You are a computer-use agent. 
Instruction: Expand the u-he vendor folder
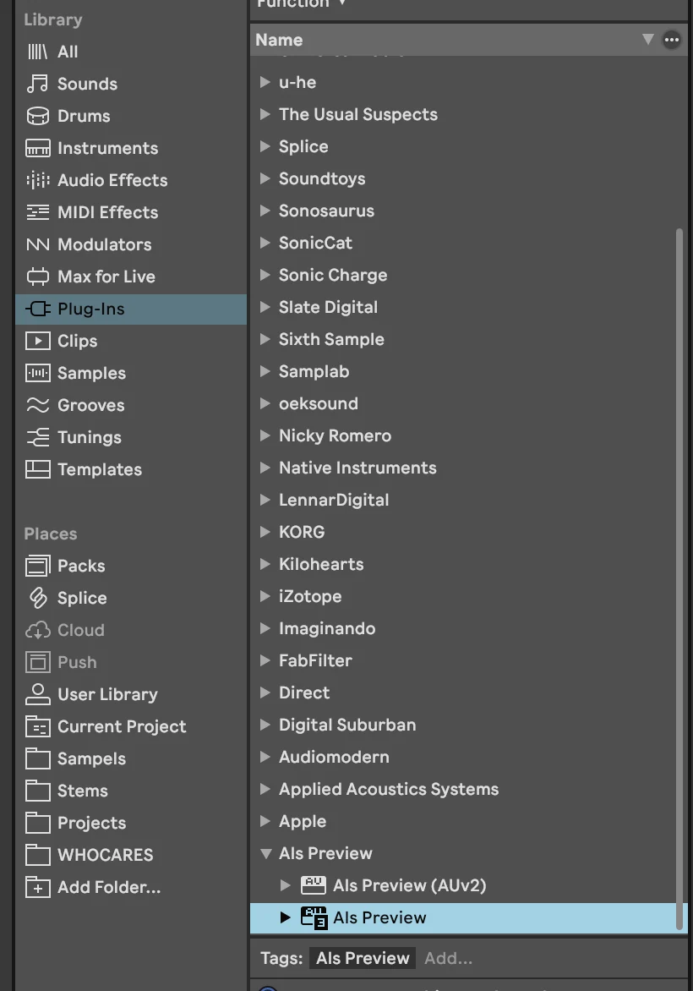[x=265, y=81]
